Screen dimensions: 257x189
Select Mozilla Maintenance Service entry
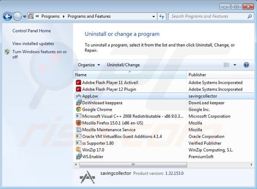coord(109,129)
